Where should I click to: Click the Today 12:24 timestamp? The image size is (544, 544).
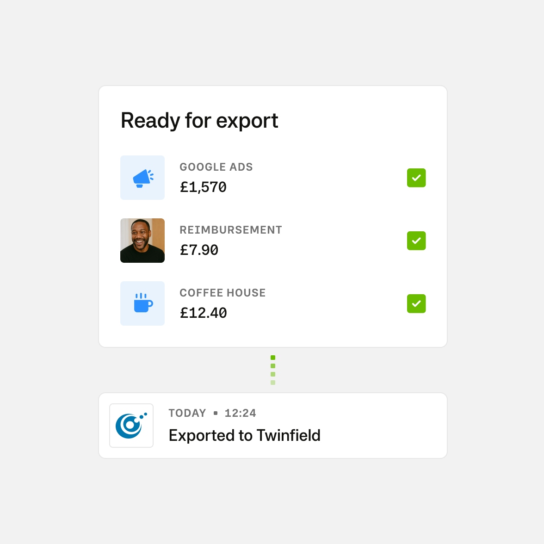(212, 413)
